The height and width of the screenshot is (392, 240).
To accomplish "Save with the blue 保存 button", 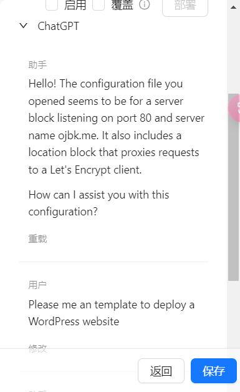I will (x=214, y=371).
